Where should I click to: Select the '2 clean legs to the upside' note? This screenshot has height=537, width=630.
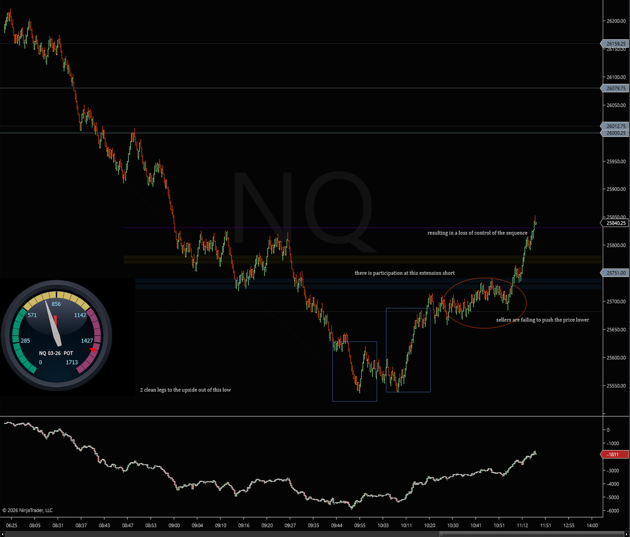(x=185, y=390)
